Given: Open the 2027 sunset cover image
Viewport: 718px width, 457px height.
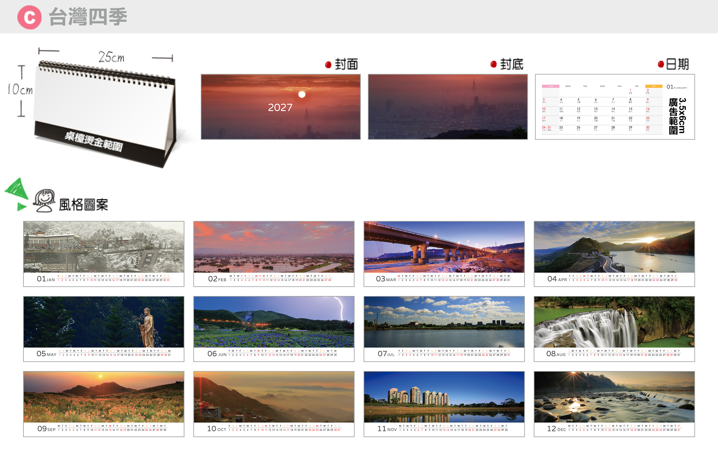Looking at the screenshot, I should click(x=280, y=107).
